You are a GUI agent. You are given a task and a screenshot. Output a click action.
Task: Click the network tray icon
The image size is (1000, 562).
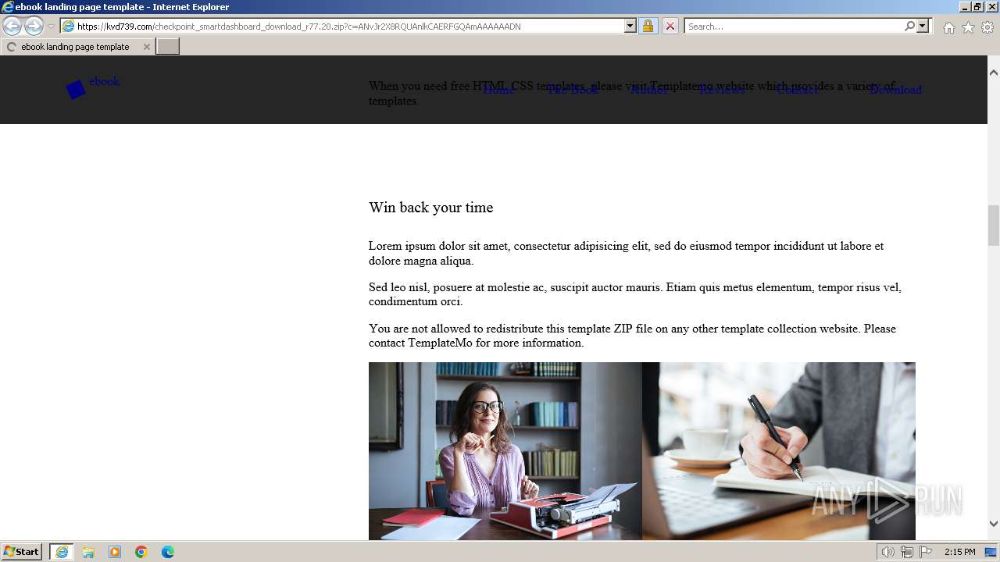907,552
